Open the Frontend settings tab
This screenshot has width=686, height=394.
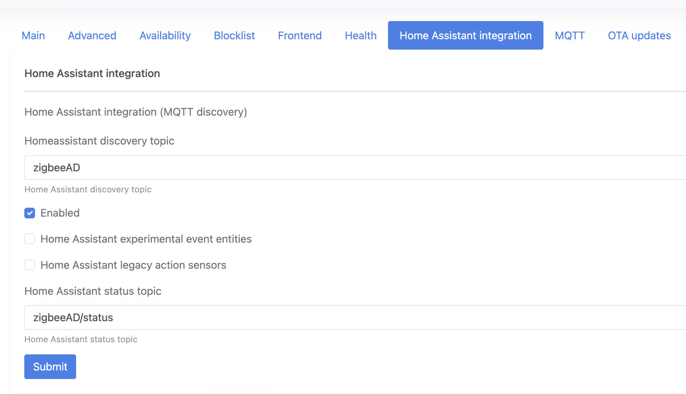pos(300,36)
